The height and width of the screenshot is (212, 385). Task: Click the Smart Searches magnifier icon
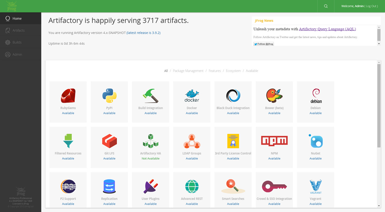click(233, 186)
